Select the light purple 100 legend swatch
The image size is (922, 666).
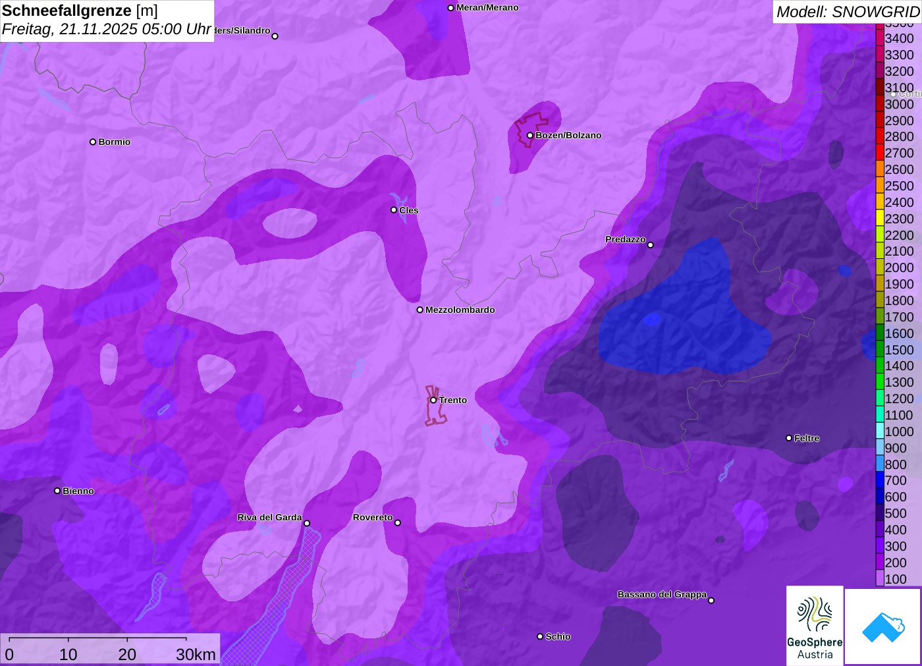879,578
